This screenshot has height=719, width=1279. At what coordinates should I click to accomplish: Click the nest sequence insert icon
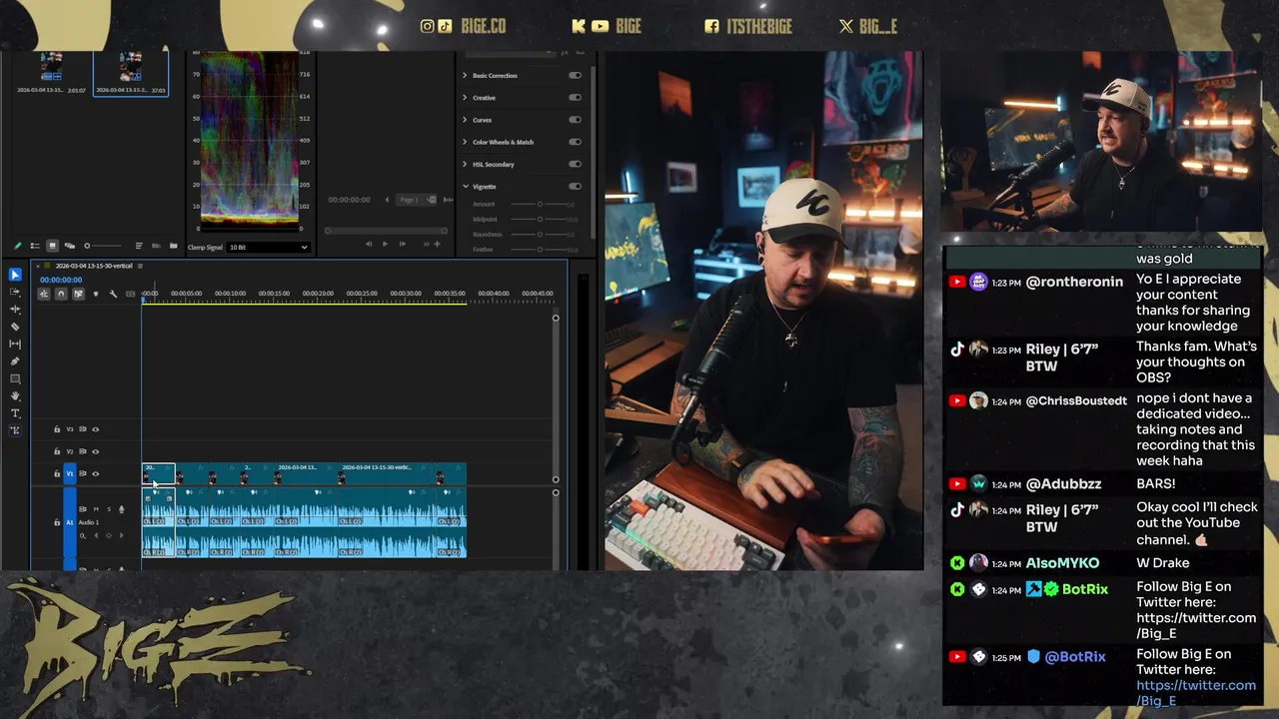coord(44,294)
